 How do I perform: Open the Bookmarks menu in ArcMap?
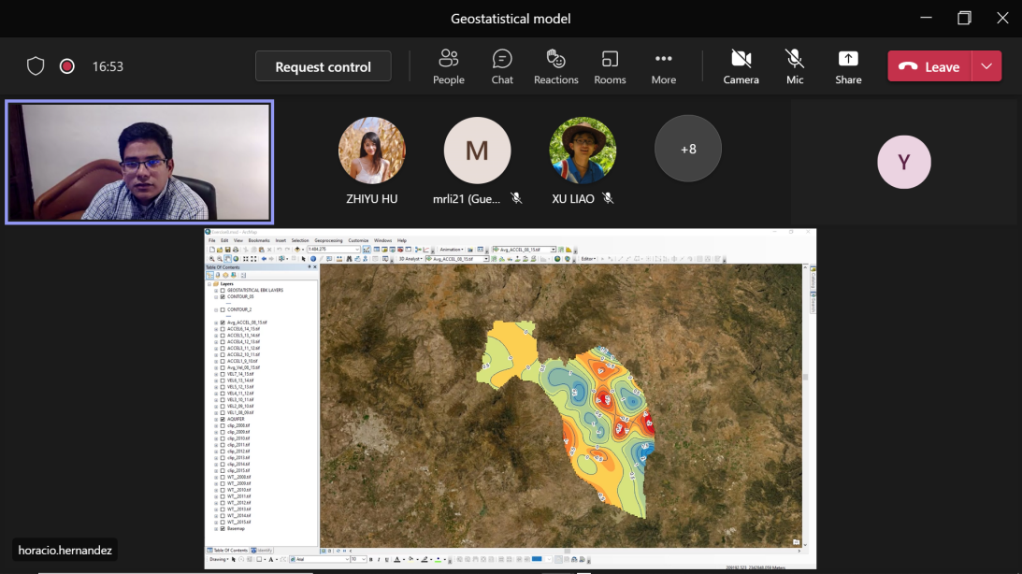pos(258,240)
